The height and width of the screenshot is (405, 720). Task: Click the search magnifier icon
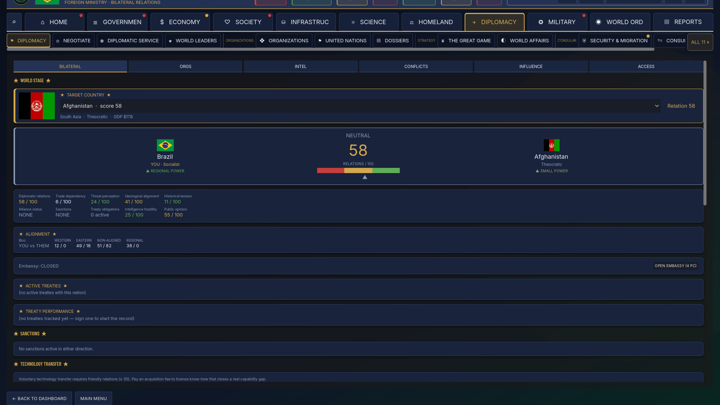[x=14, y=22]
